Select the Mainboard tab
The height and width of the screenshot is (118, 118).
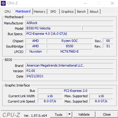click(x=23, y=11)
